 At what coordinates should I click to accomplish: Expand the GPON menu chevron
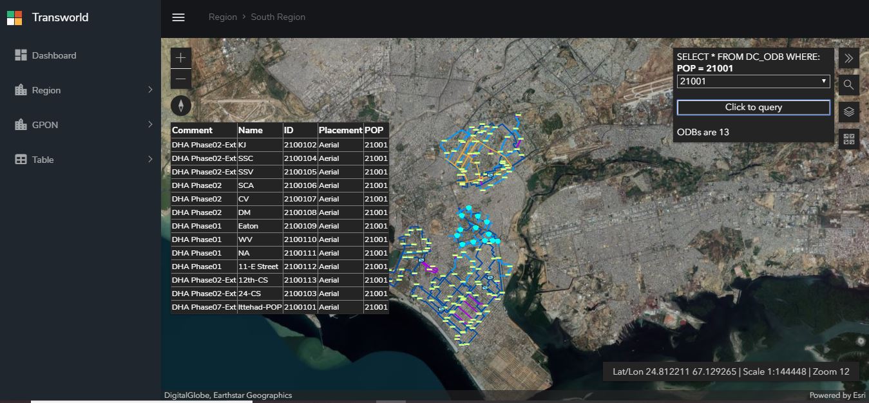151,124
